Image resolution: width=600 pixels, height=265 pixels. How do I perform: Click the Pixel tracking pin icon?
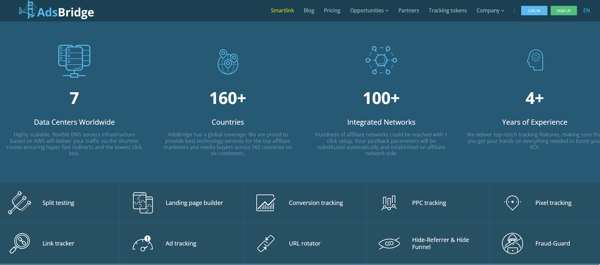512,203
